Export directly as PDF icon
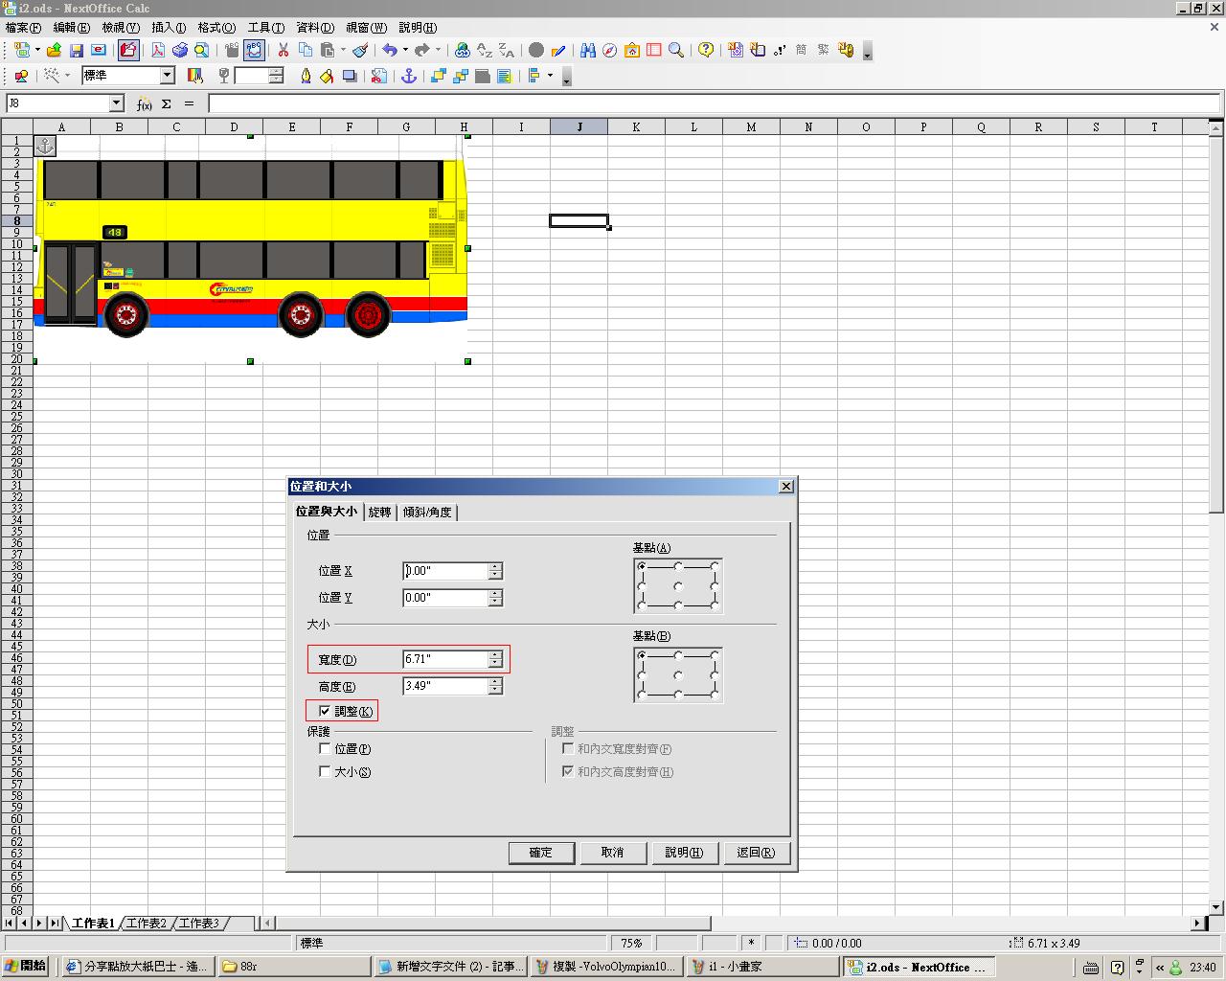1226x981 pixels. coord(158,50)
